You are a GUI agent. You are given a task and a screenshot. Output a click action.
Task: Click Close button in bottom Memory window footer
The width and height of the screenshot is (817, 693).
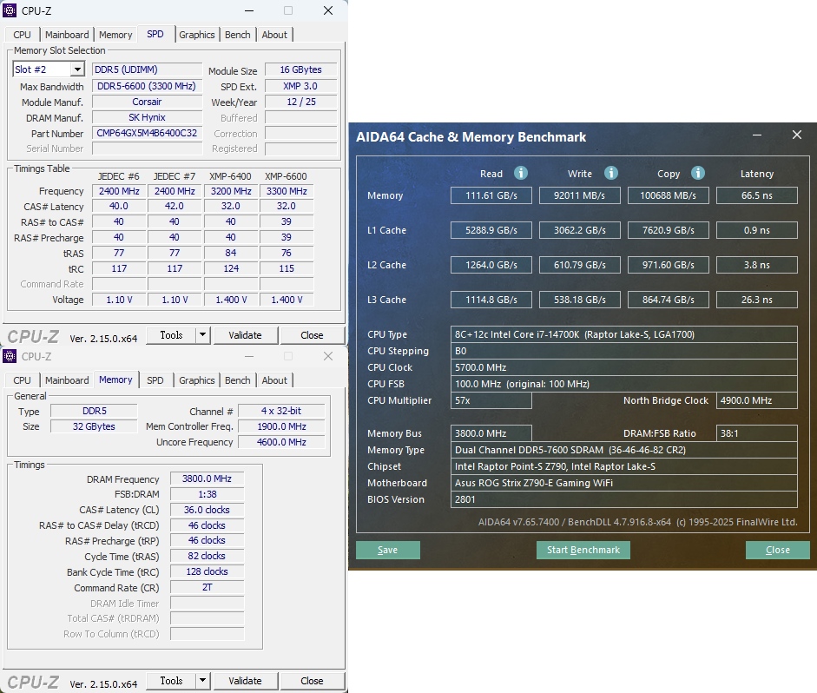[312, 681]
